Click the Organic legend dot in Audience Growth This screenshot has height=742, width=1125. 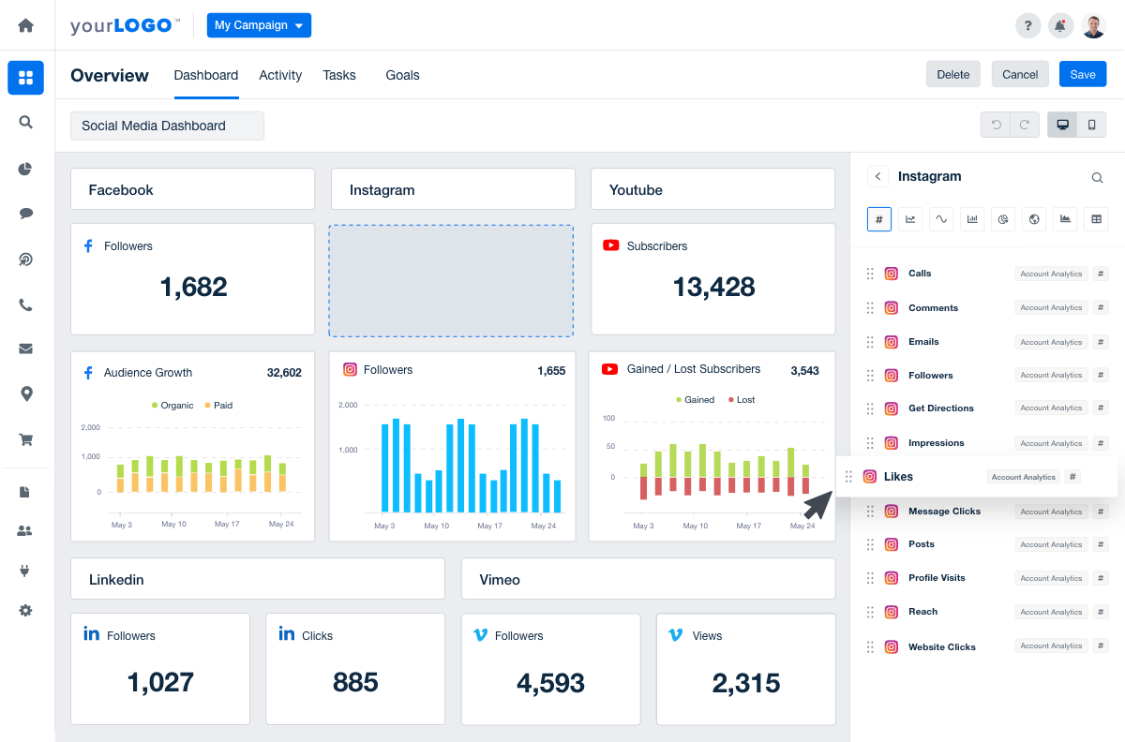point(155,406)
